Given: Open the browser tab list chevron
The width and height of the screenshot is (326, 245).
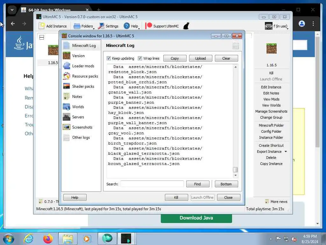Looking at the screenshot, I should pyautogui.click(x=12, y=10).
